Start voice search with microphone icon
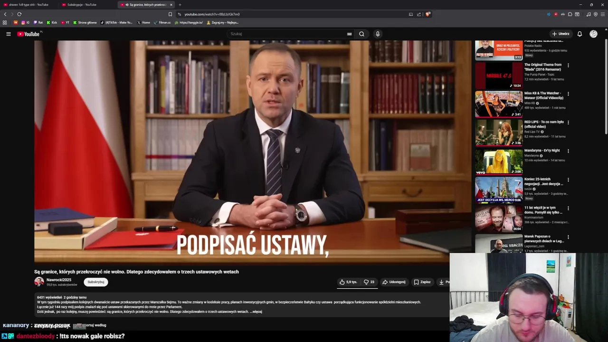608x342 pixels. pos(378,34)
